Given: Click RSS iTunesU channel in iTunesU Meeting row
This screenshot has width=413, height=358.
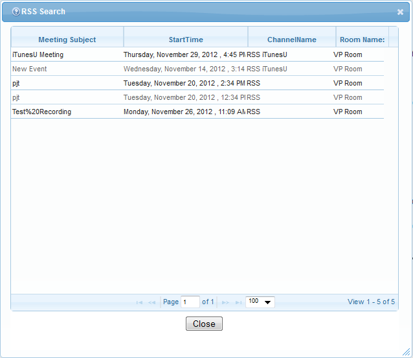Looking at the screenshot, I should (267, 54).
